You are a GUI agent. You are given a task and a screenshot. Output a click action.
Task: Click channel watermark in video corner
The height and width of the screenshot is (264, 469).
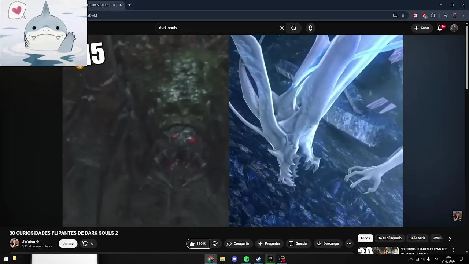[x=457, y=216]
